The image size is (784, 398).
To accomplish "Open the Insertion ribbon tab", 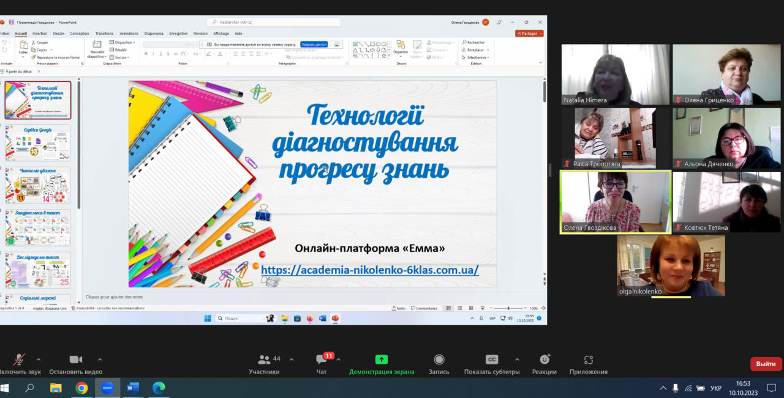I will (x=40, y=34).
